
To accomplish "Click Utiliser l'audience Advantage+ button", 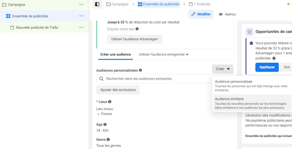I will [135, 39].
